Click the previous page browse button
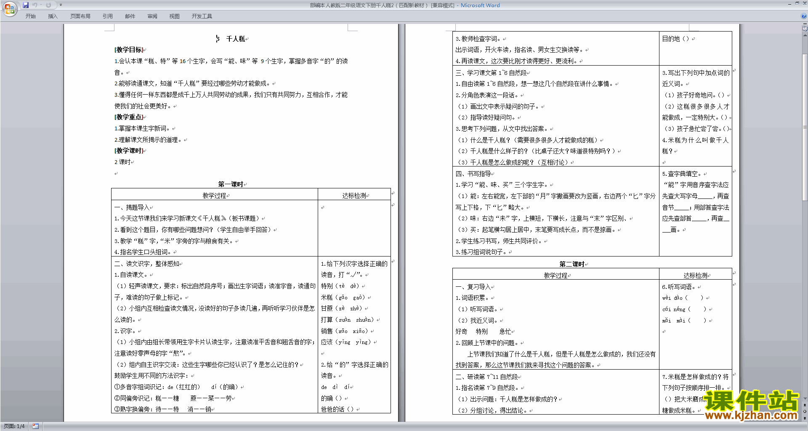 coord(805,405)
